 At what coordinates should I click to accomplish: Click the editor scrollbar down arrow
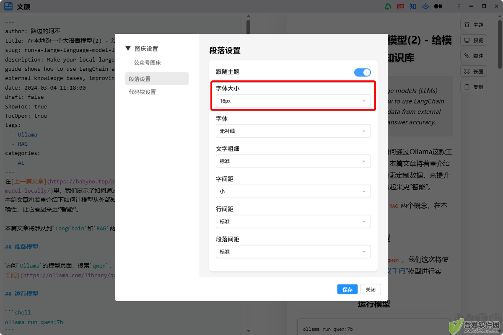(248, 331)
